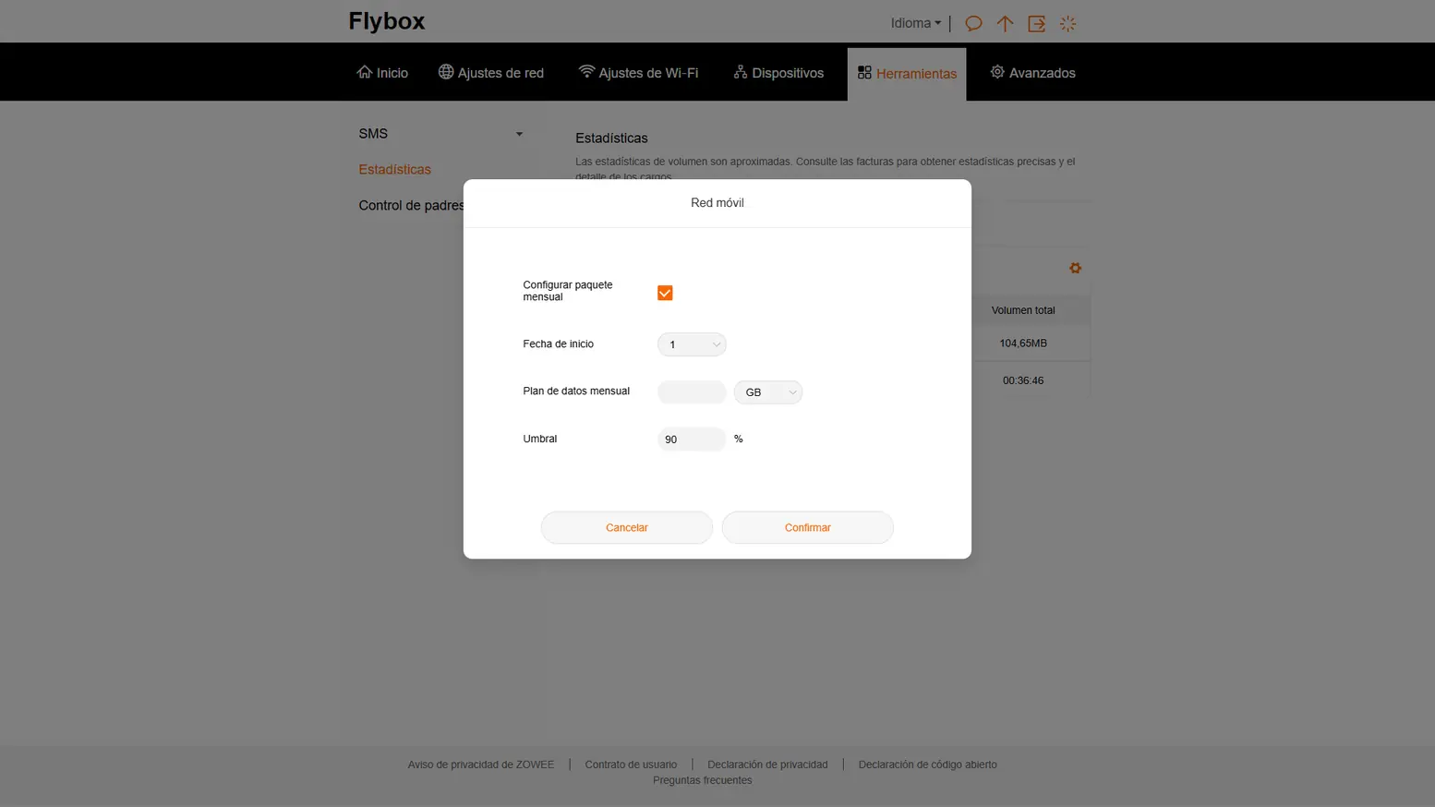Open the Contrato de usuario link
This screenshot has width=1435, height=807.
coord(631,765)
